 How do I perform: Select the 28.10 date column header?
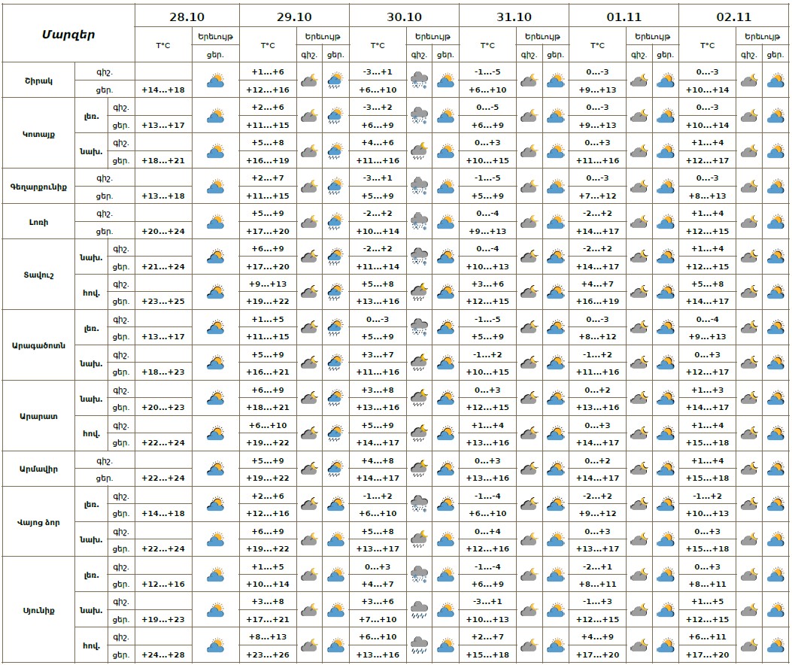187,17
